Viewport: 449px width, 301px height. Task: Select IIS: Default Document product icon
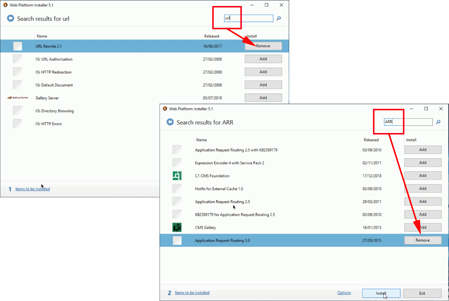(x=17, y=85)
